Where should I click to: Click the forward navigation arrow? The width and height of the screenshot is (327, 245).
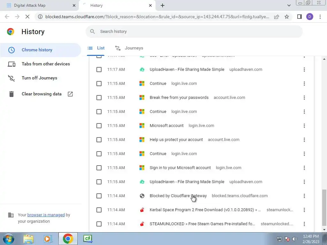click(x=17, y=17)
